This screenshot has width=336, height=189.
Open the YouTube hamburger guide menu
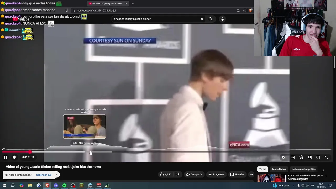(x=6, y=19)
